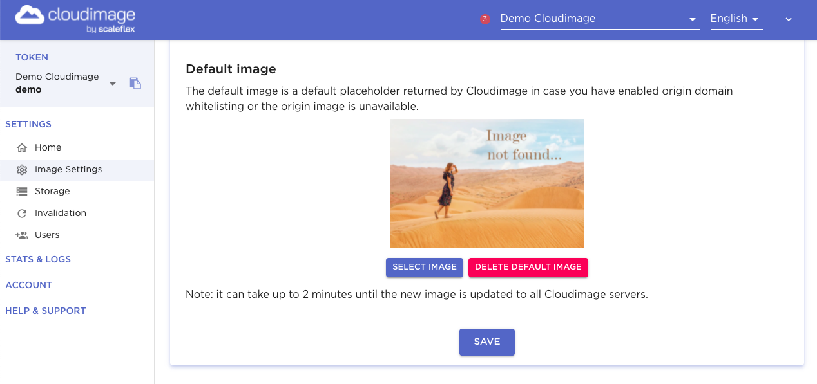Click the red notification badge
The width and height of the screenshot is (817, 384).
tap(485, 19)
